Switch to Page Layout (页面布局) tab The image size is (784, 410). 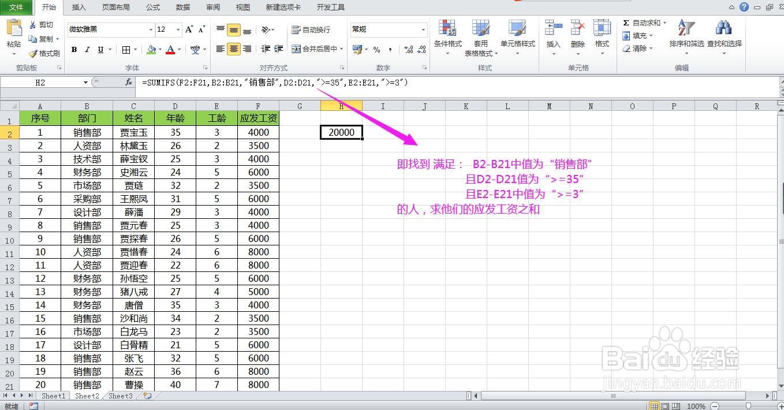pos(116,8)
